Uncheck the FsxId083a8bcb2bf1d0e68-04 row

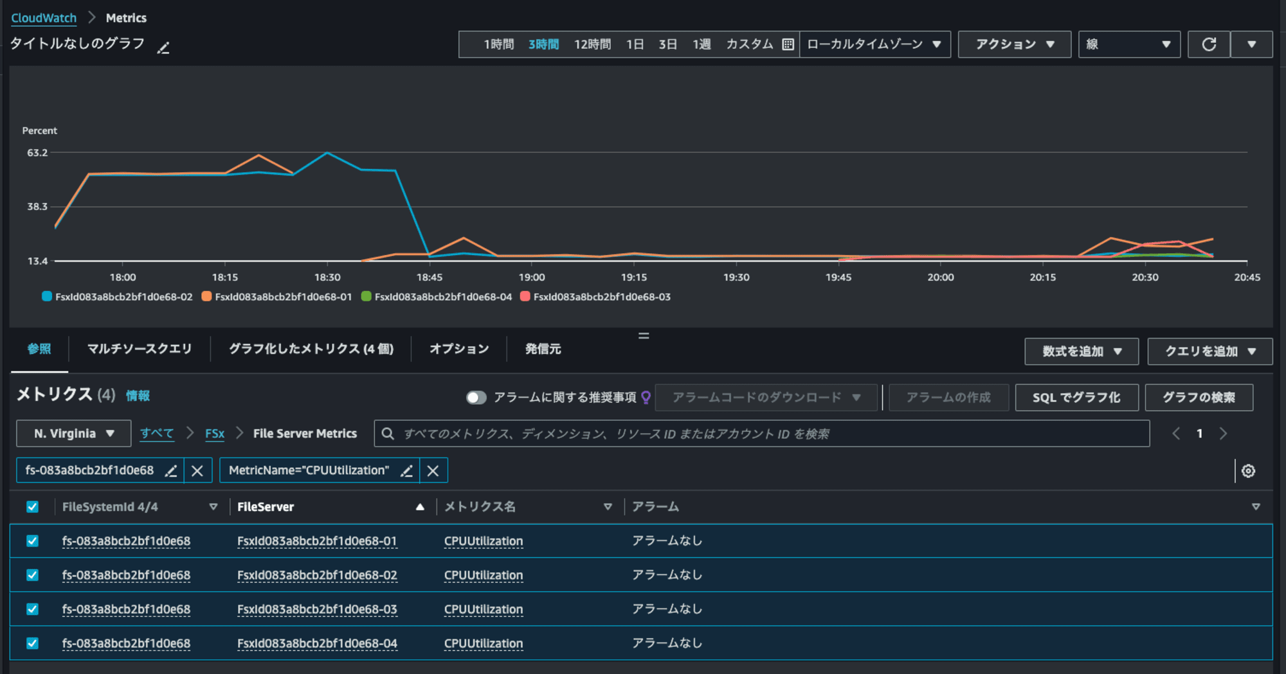point(32,643)
